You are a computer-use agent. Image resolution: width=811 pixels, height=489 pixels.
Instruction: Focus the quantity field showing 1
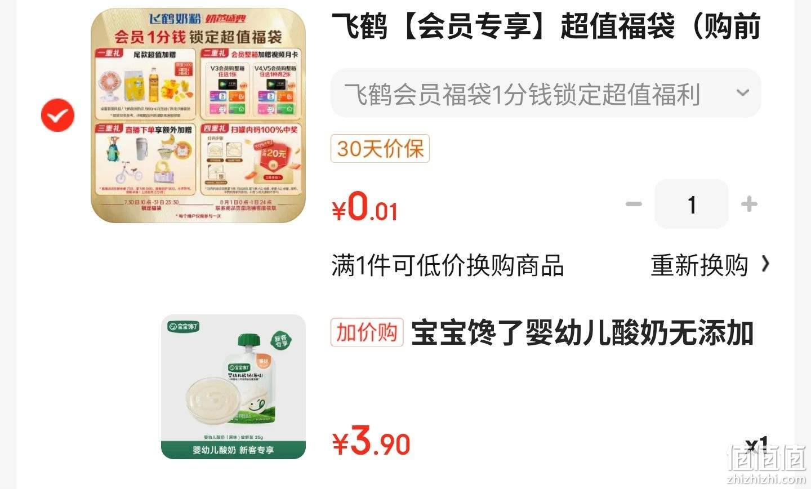tap(692, 204)
